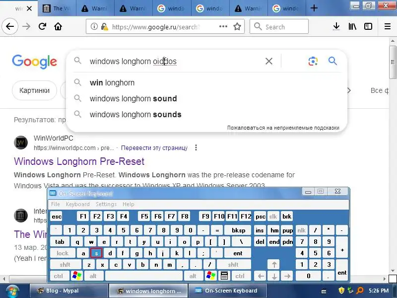Open the security shield tray icon

[x=341, y=290]
